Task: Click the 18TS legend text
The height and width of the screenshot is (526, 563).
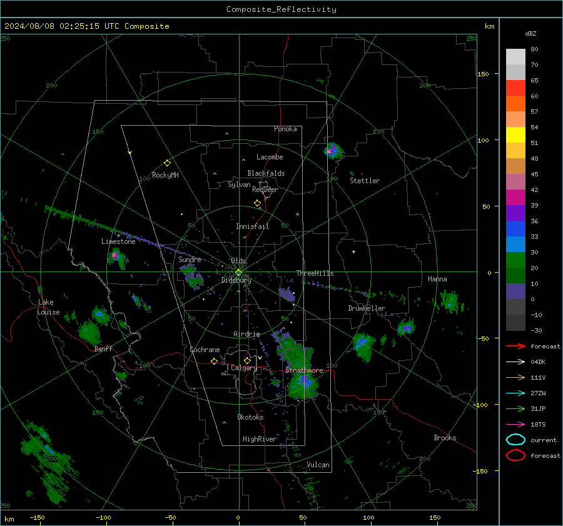Action: tap(538, 425)
